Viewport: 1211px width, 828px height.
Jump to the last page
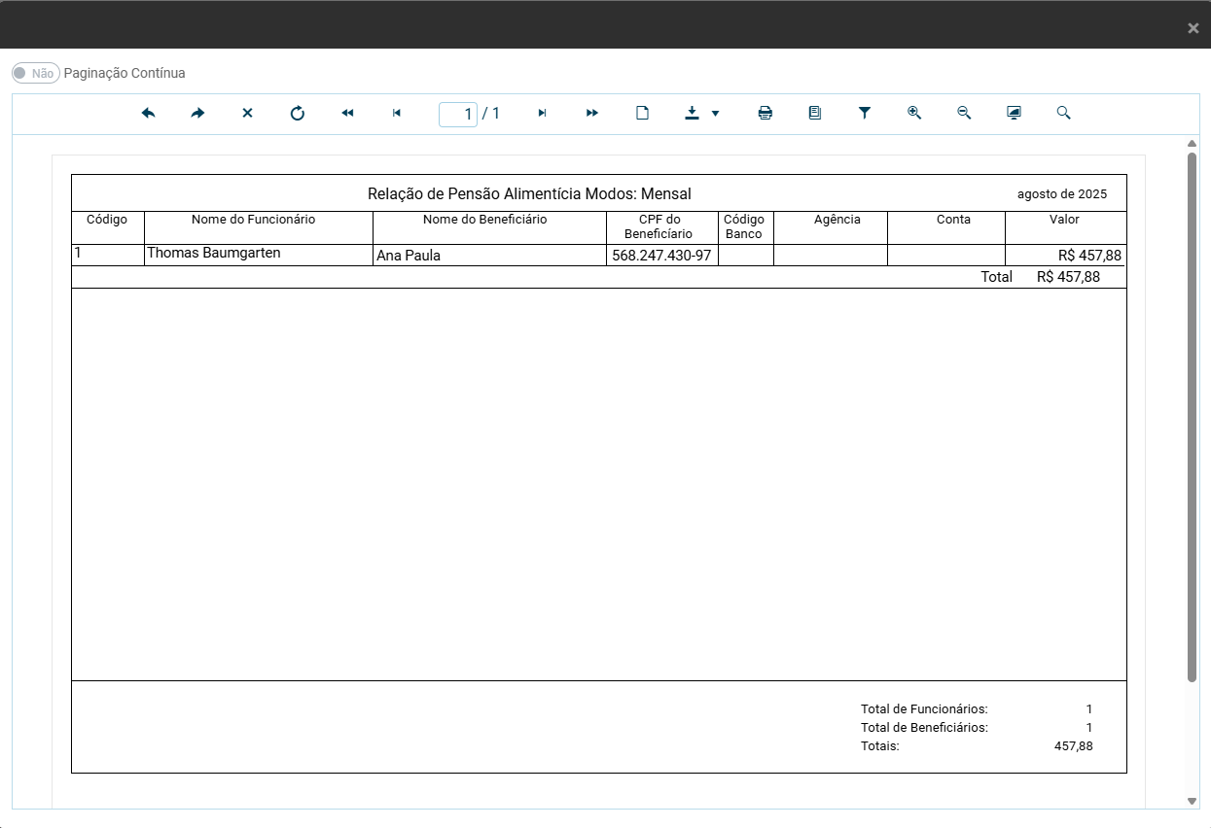pyautogui.click(x=591, y=114)
